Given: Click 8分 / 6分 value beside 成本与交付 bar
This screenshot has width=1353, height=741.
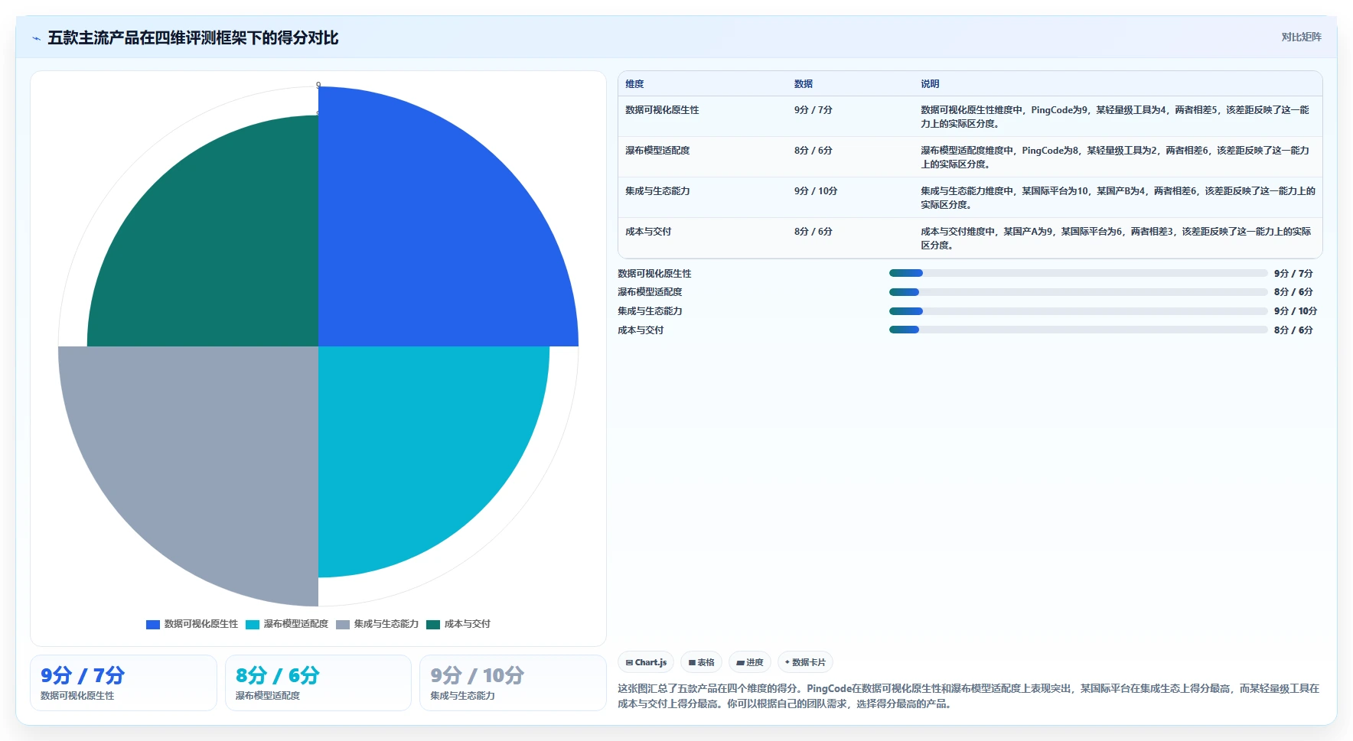Looking at the screenshot, I should [x=1293, y=330].
